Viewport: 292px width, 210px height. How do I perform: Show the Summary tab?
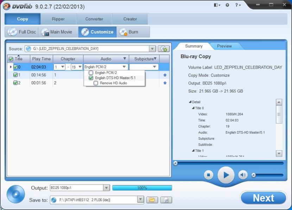[194, 46]
